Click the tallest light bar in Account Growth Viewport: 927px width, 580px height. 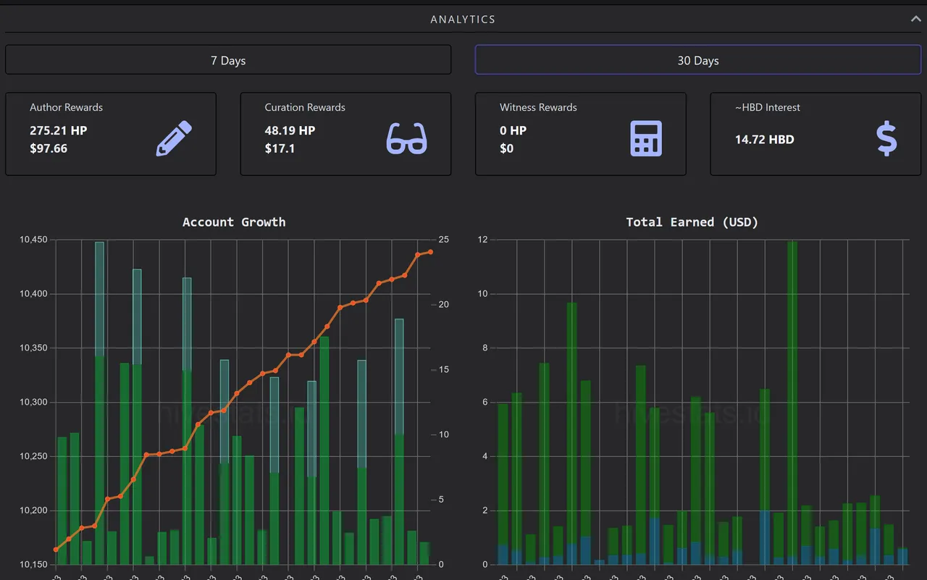(x=99, y=297)
